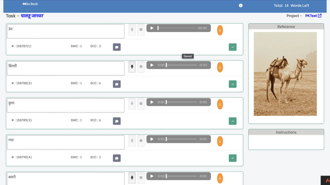Open the comment icon for #158789(3)
The image size is (330, 185).
117,121
